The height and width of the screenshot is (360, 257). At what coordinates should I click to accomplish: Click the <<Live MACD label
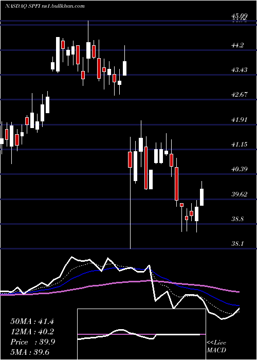click(216, 346)
